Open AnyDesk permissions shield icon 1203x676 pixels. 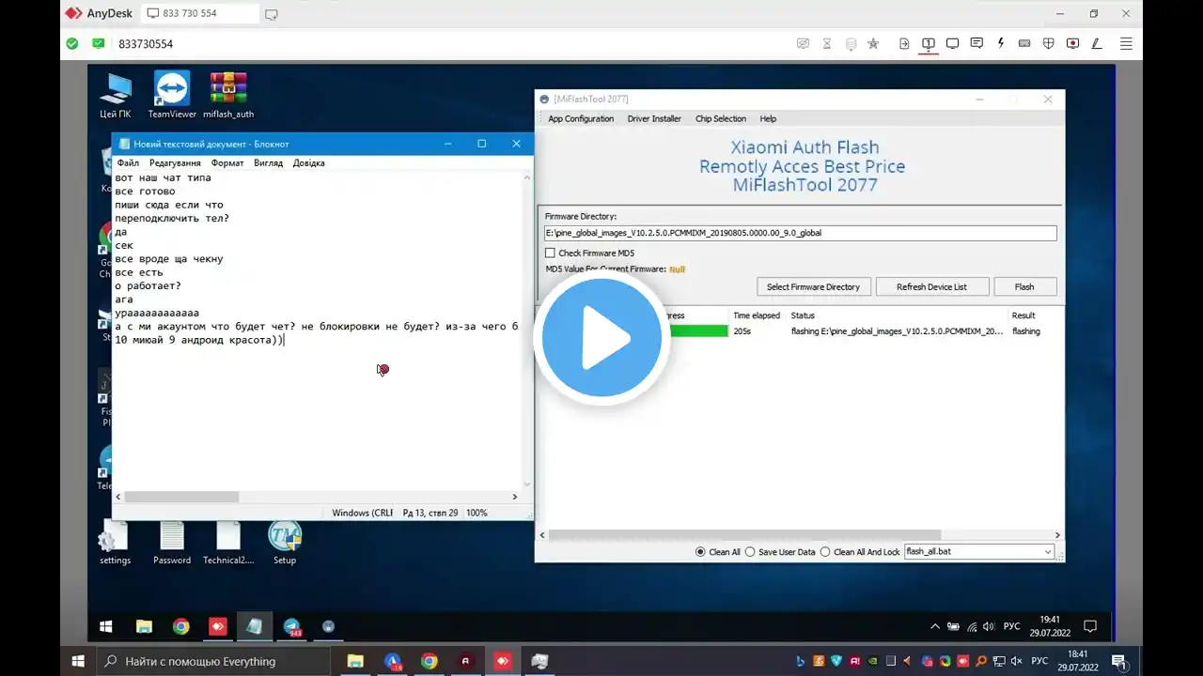pos(1049,43)
